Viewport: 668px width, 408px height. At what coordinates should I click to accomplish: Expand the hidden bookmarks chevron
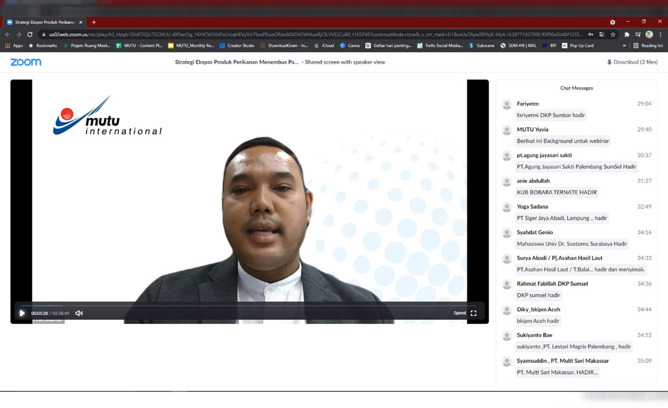point(624,46)
